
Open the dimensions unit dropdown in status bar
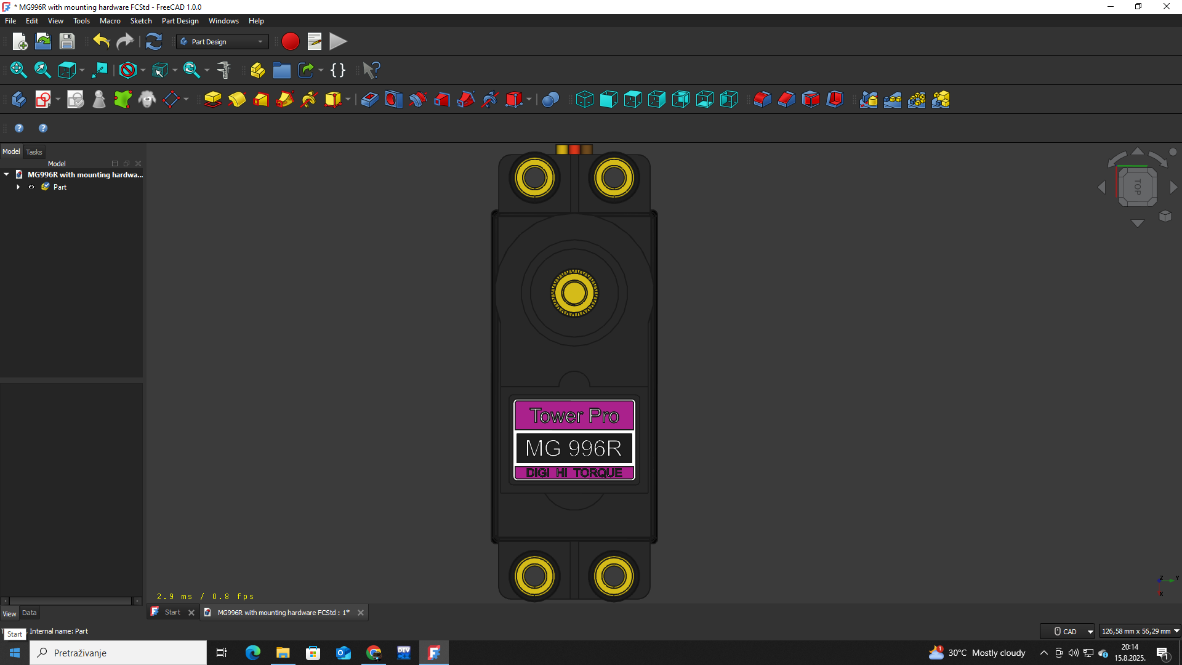pos(1140,631)
